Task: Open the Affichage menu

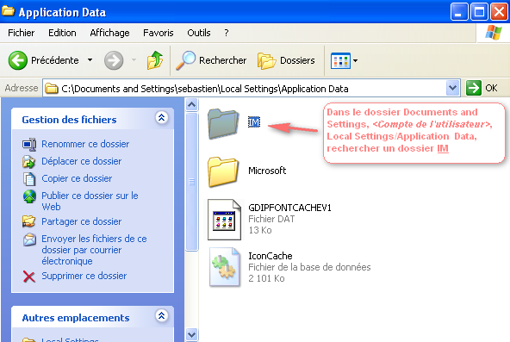Action: click(109, 33)
